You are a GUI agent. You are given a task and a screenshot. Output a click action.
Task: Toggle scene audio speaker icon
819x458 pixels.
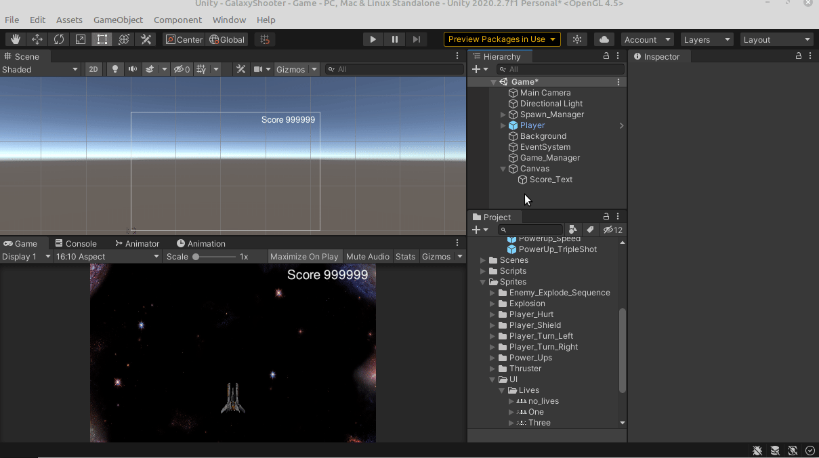pyautogui.click(x=133, y=69)
